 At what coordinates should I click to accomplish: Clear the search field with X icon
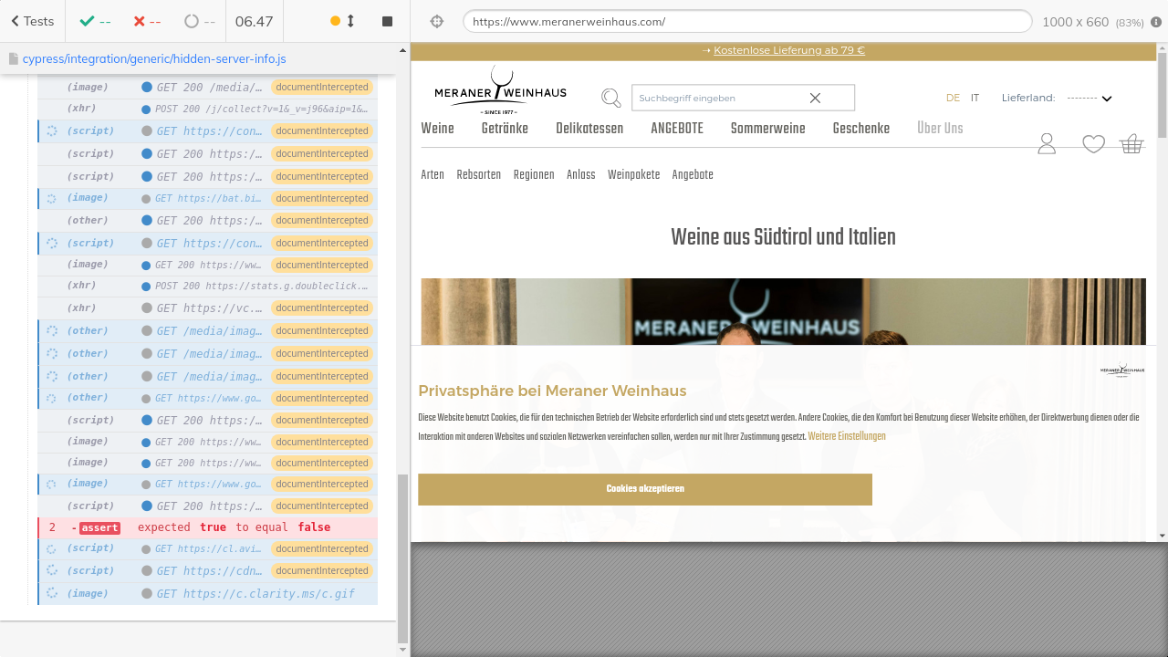point(815,98)
